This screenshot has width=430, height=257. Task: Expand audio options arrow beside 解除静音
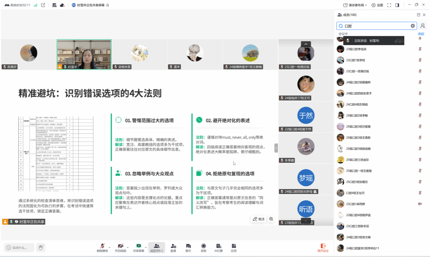pyautogui.click(x=109, y=247)
